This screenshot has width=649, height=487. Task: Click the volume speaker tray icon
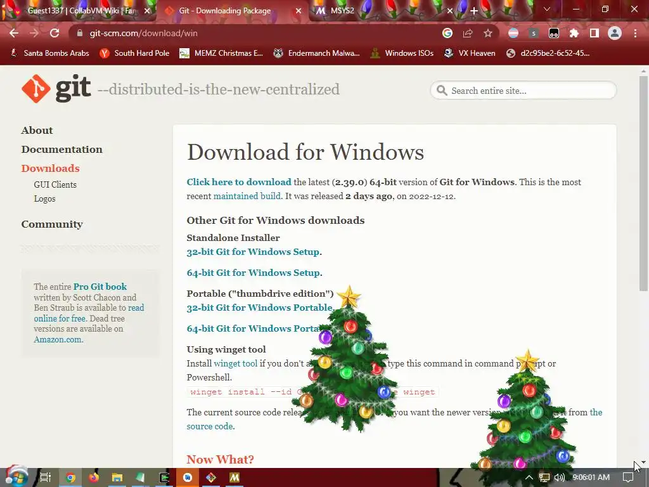click(x=559, y=477)
